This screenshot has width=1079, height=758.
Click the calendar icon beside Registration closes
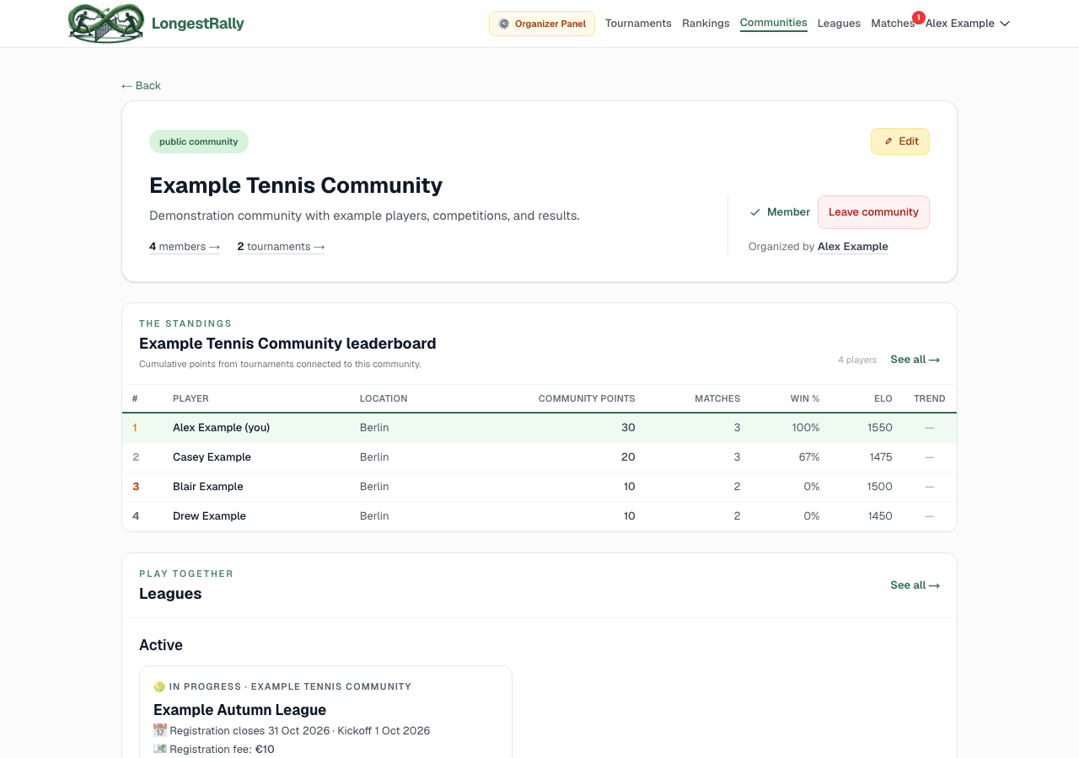pos(160,730)
